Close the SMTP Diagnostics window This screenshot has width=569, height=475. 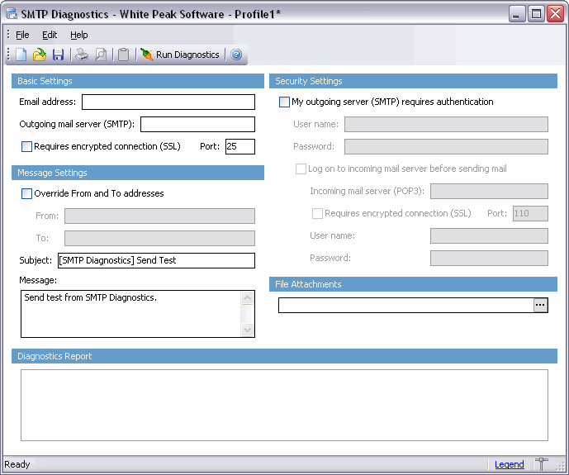556,14
